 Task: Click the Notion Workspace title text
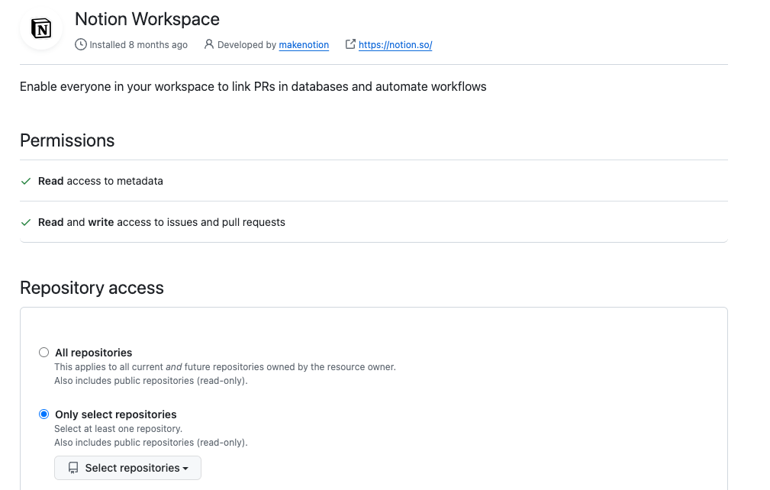147,18
